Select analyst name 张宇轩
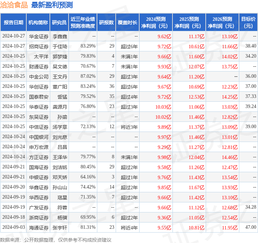This screenshot has width=258, height=243. [x=60, y=228]
